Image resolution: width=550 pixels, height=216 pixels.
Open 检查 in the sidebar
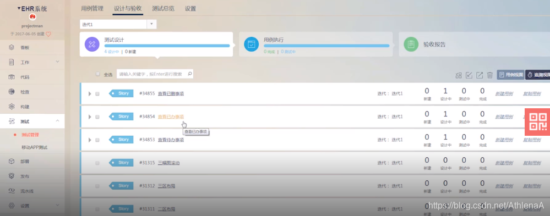coord(25,92)
